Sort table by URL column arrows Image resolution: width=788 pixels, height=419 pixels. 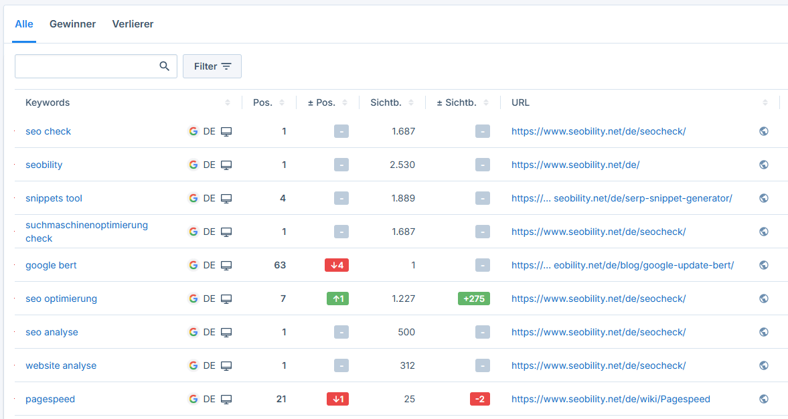[765, 102]
